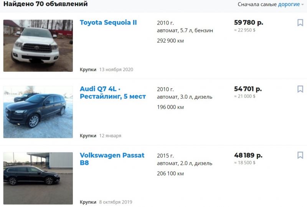
Task: Click the '13 ноября 2020' listing date
Action: [116, 70]
